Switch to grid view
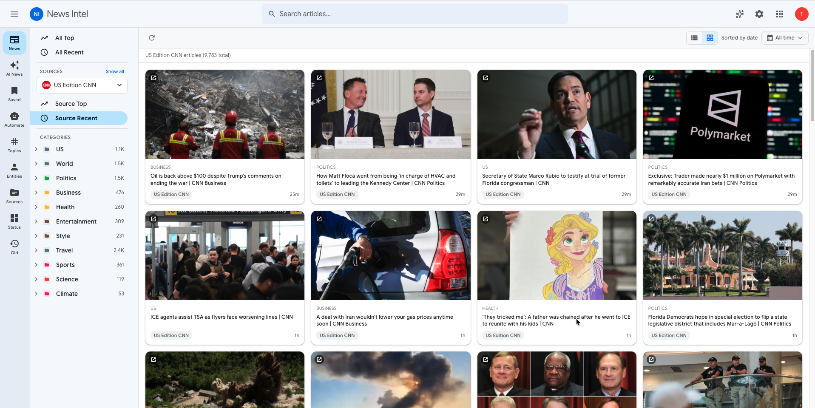This screenshot has height=408, width=815. tap(710, 38)
